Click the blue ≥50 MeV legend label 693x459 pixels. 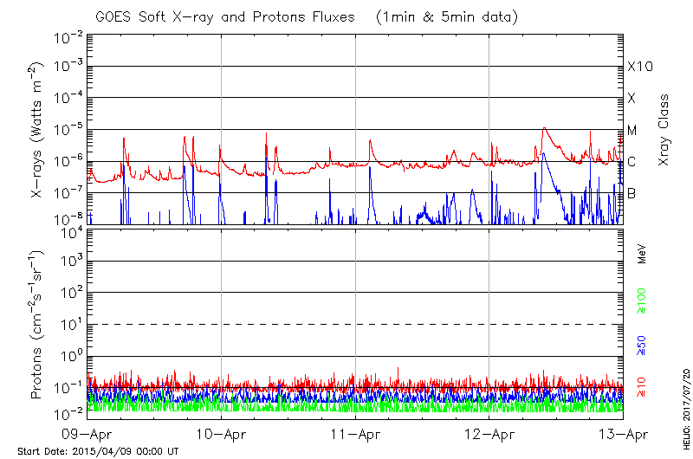(x=643, y=347)
